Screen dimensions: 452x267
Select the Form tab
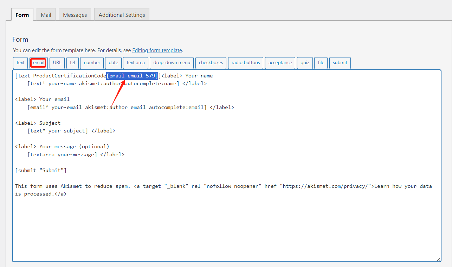coord(22,15)
